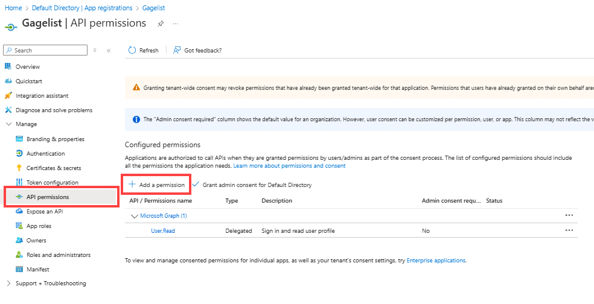
Task: Expand Support + Troubleshooting section
Action: coord(8,283)
